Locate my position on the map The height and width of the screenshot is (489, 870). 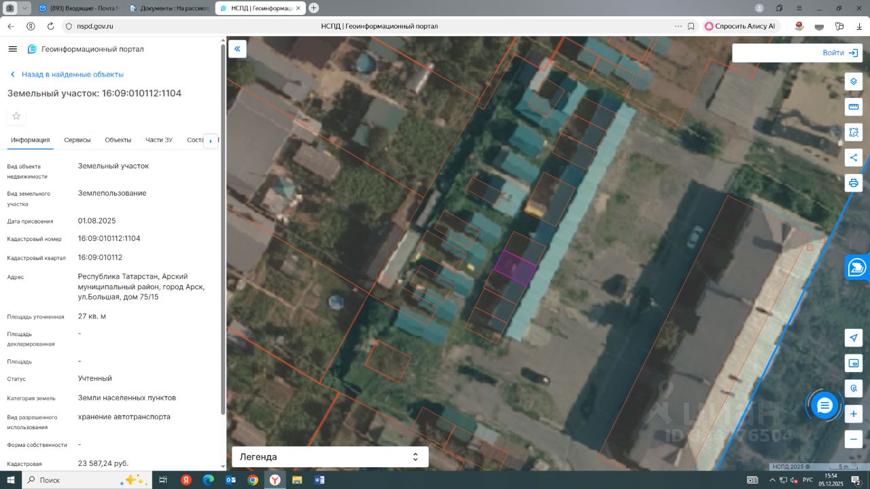pos(854,338)
